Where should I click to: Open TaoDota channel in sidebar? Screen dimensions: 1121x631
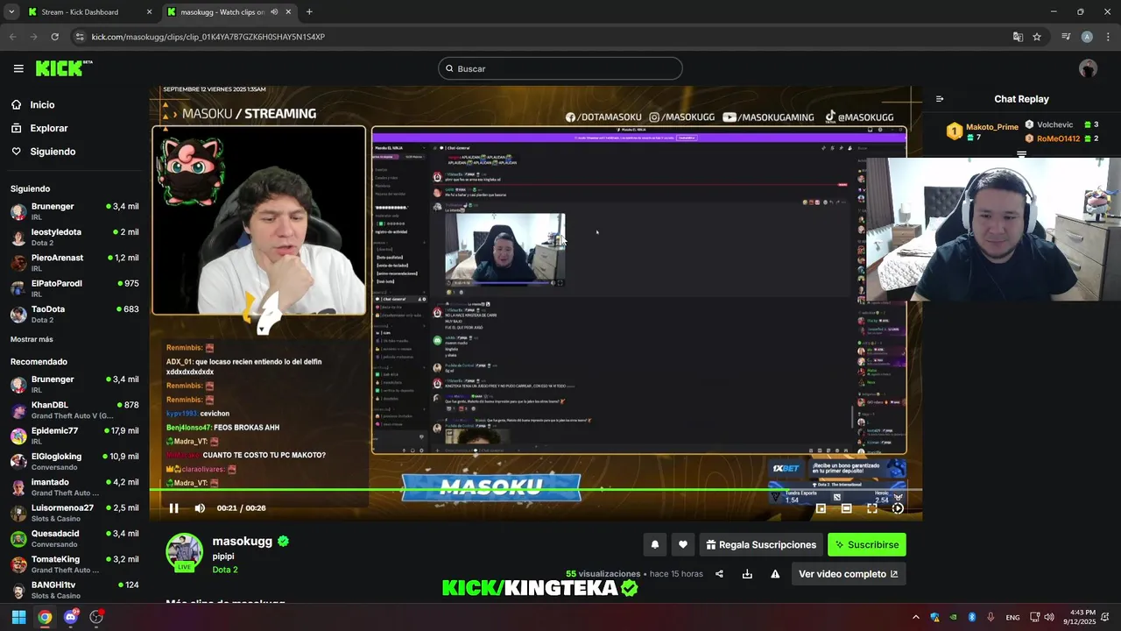[74, 315]
